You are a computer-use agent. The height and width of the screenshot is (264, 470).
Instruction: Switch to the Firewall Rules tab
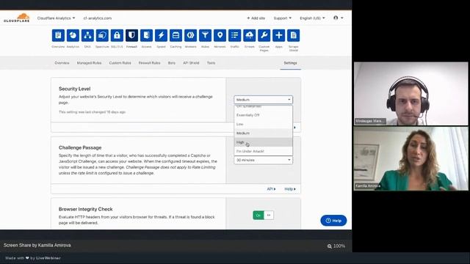149,63
